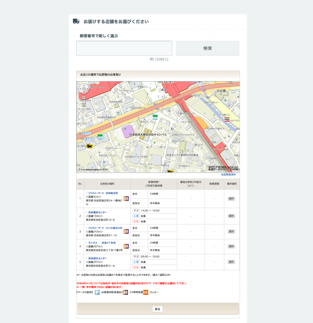This screenshot has width=313, height=323.
Task: Click the 24-hour icon in row 1
Action: [x=126, y=198]
